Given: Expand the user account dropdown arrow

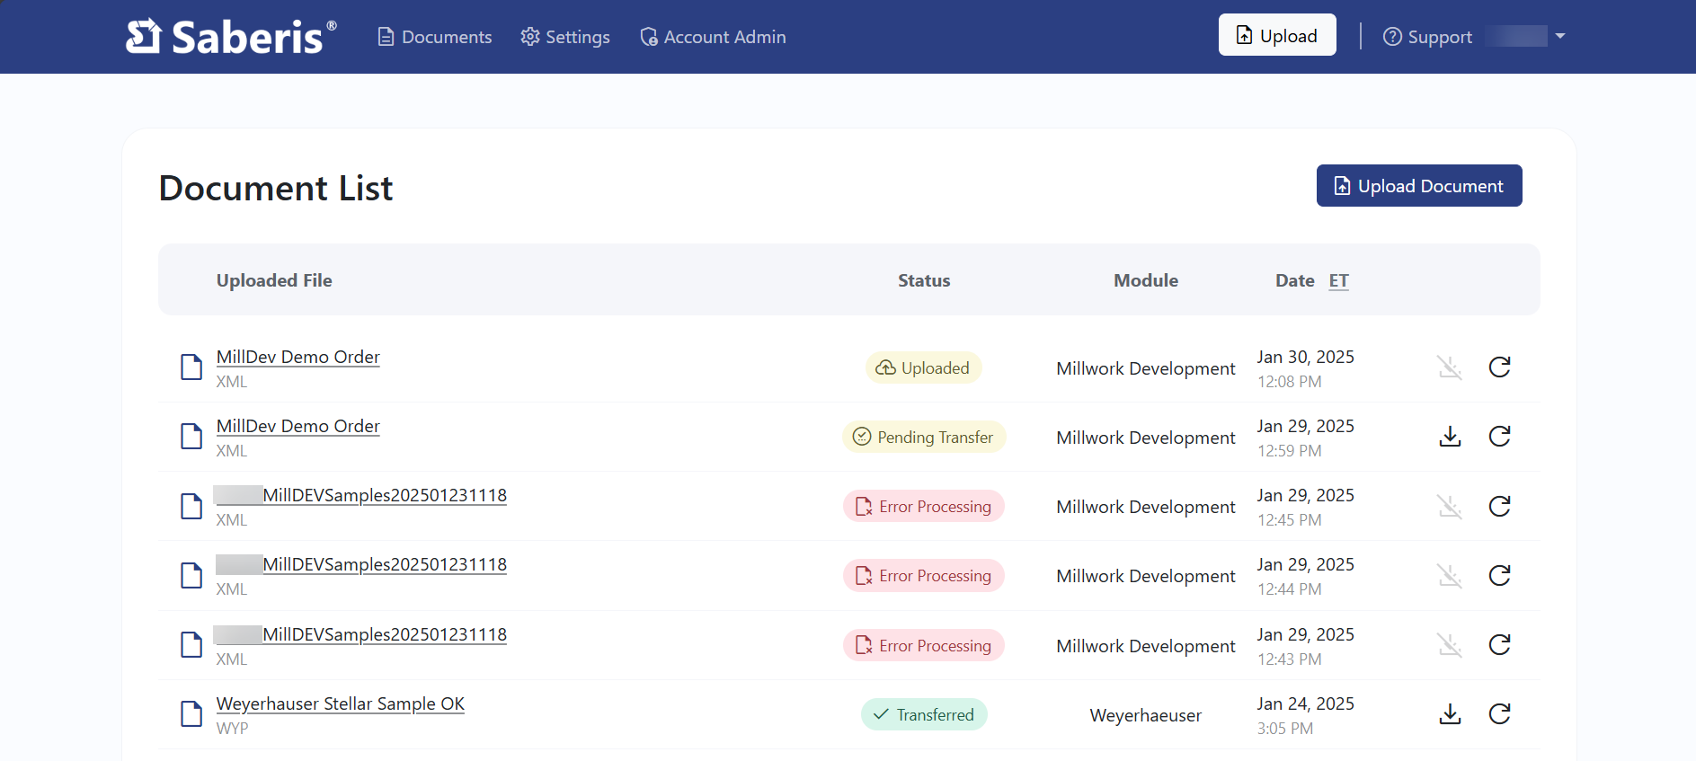Looking at the screenshot, I should 1559,37.
